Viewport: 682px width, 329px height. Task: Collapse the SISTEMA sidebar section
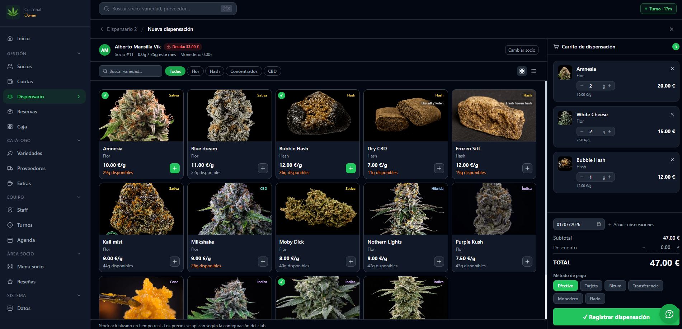[79, 295]
